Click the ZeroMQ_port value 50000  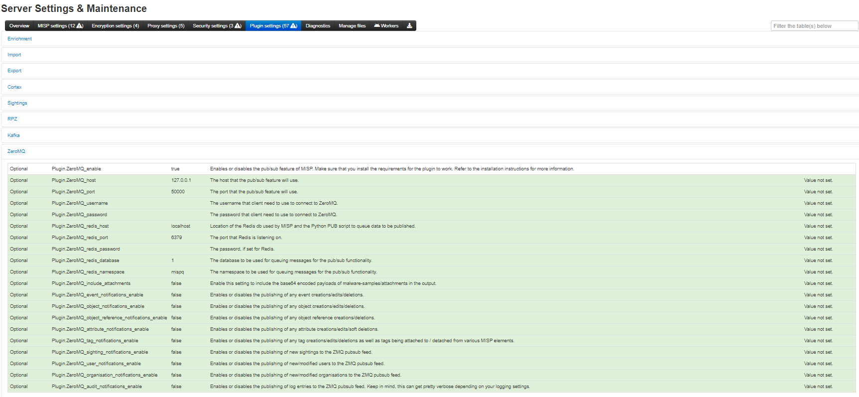(x=178, y=192)
